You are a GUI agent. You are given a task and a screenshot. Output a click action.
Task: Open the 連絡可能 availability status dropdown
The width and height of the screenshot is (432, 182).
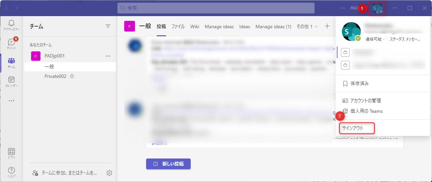coord(375,39)
